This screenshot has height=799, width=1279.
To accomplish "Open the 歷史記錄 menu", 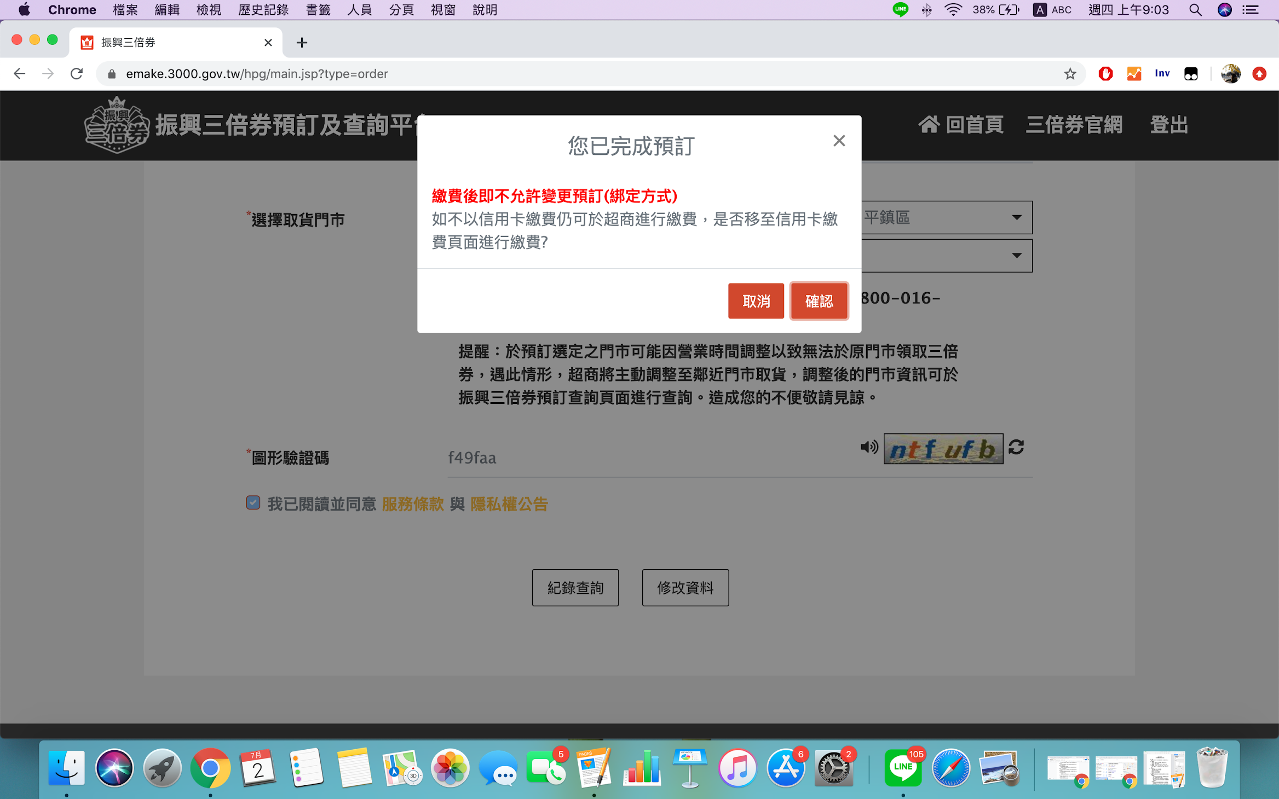I will pyautogui.click(x=263, y=10).
